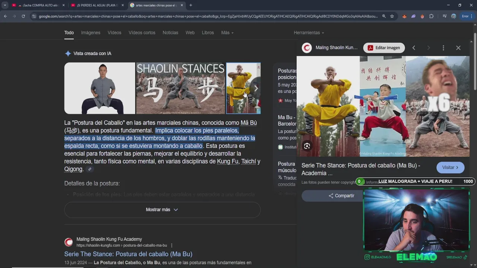Open the SHAOLIN STANCES image thumbnail
Image resolution: width=477 pixels, height=268 pixels.
point(180,88)
